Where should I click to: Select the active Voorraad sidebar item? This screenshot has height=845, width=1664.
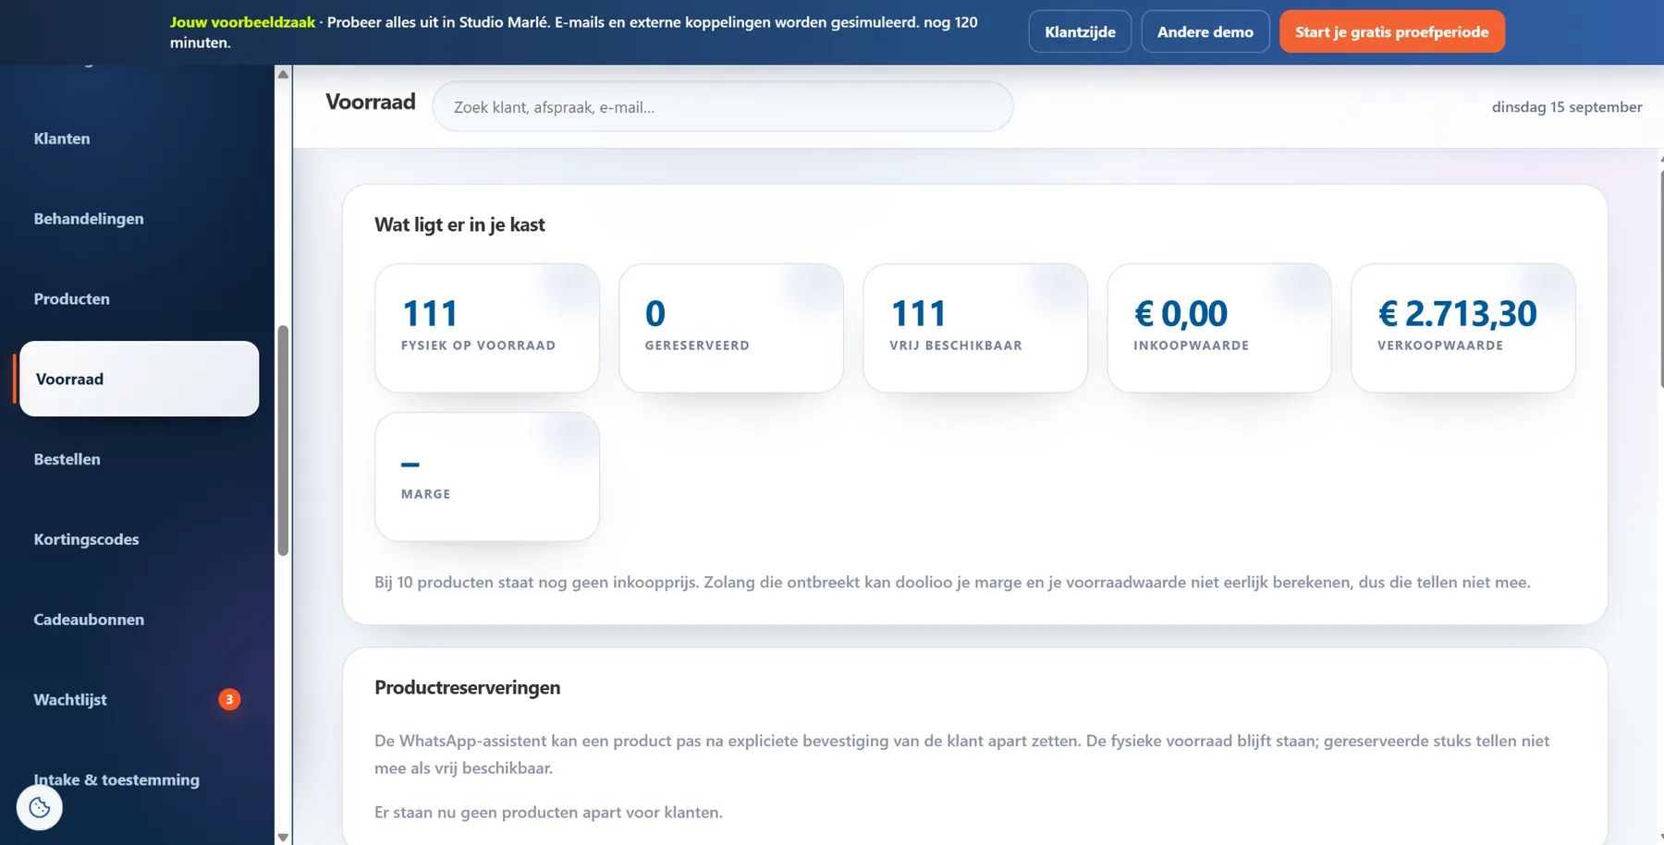coord(139,379)
